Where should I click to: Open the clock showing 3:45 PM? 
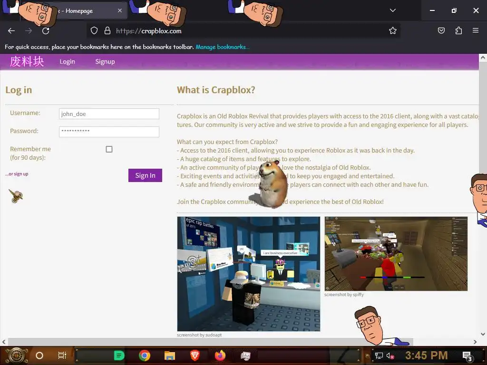[426, 355]
